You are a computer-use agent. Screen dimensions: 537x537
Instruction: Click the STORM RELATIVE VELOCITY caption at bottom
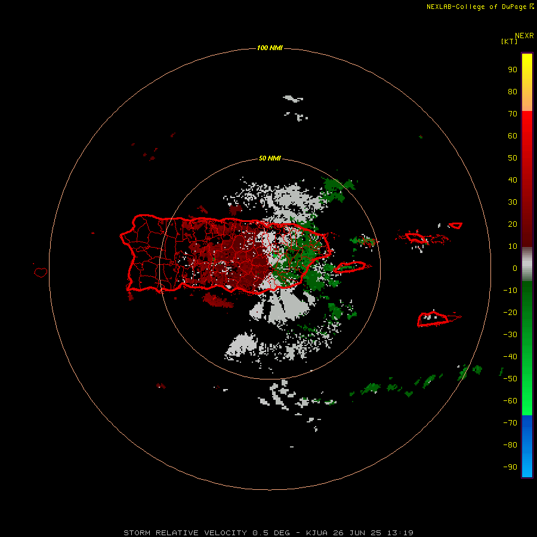268,533
